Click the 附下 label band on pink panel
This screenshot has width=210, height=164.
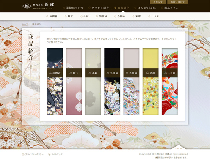click(x=74, y=73)
